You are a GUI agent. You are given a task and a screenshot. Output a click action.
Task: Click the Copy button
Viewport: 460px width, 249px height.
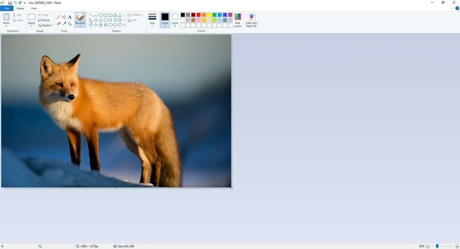18,20
